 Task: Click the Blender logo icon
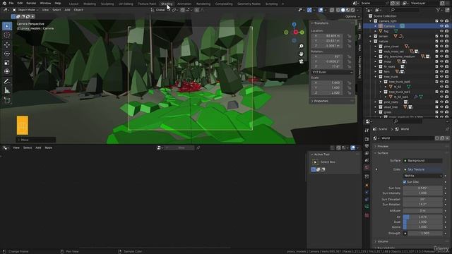4,3
